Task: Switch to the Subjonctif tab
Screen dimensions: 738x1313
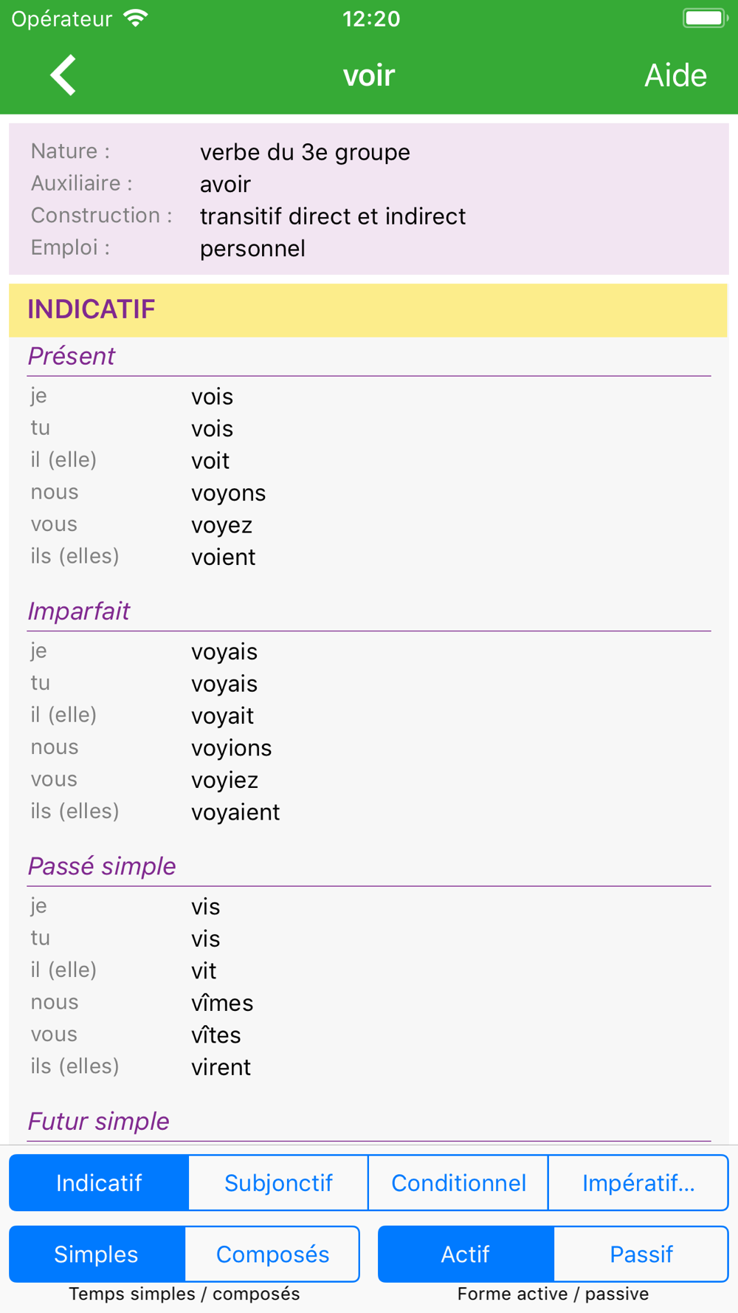Action: tap(278, 1183)
